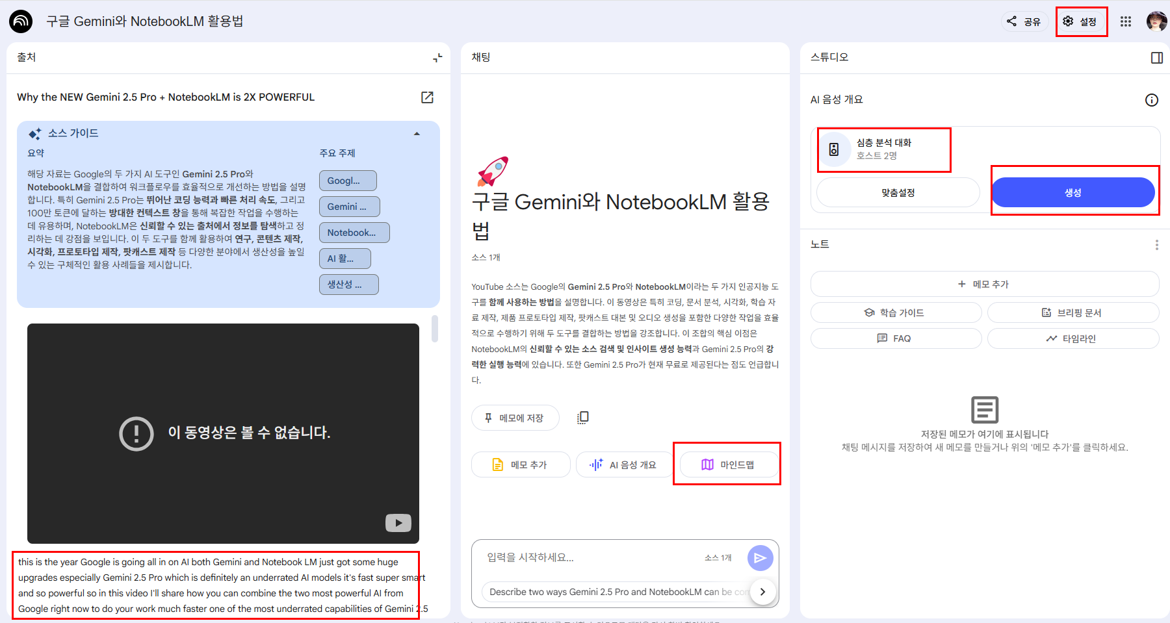This screenshot has width=1170, height=623.
Task: Click the send message arrow icon
Action: pyautogui.click(x=760, y=558)
